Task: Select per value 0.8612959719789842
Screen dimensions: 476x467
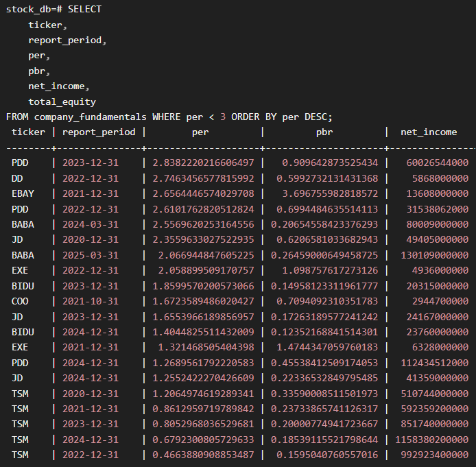Action: click(203, 409)
